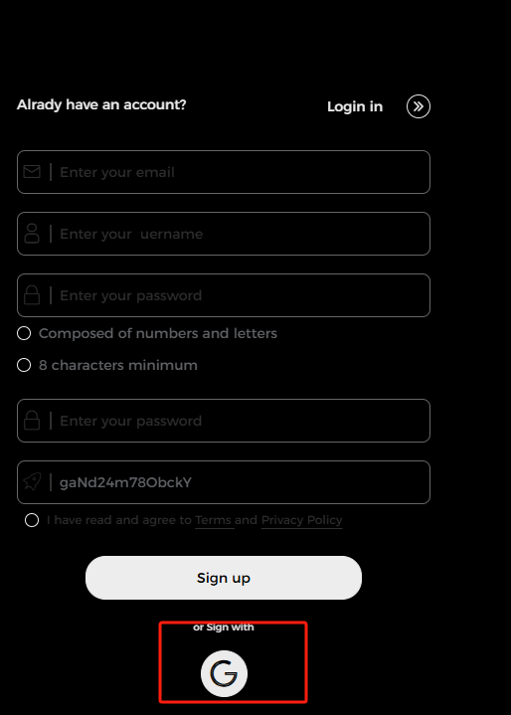Click the field containing gaNd24m78ObckY

tap(224, 482)
